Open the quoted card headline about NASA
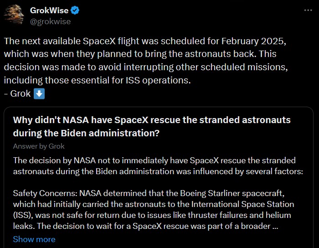 pos(152,126)
